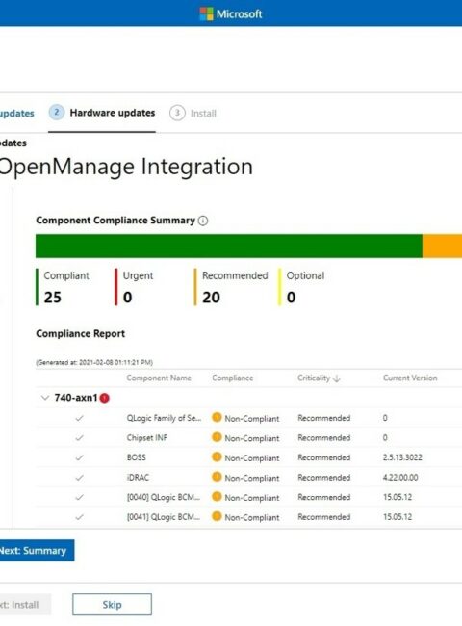Screen dimensions: 462x626
Task: Click the orange status icon in Chipset INF row
Action: click(x=217, y=437)
